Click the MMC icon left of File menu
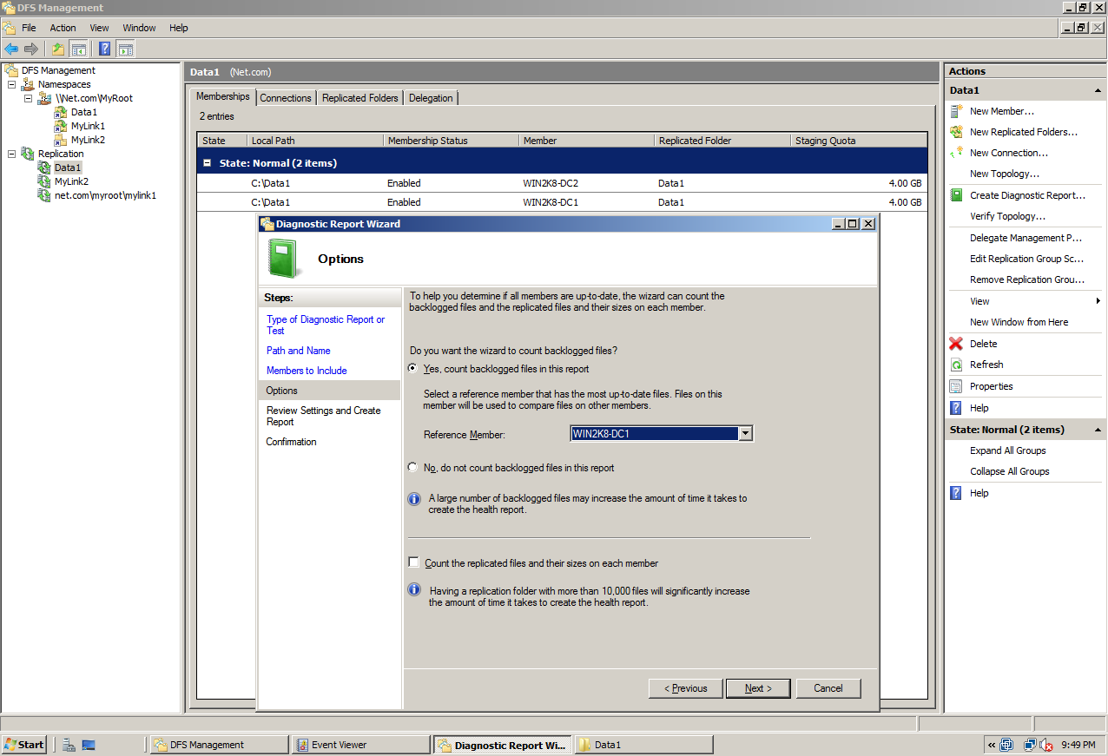Screen dimensions: 1108x756 [x=10, y=28]
